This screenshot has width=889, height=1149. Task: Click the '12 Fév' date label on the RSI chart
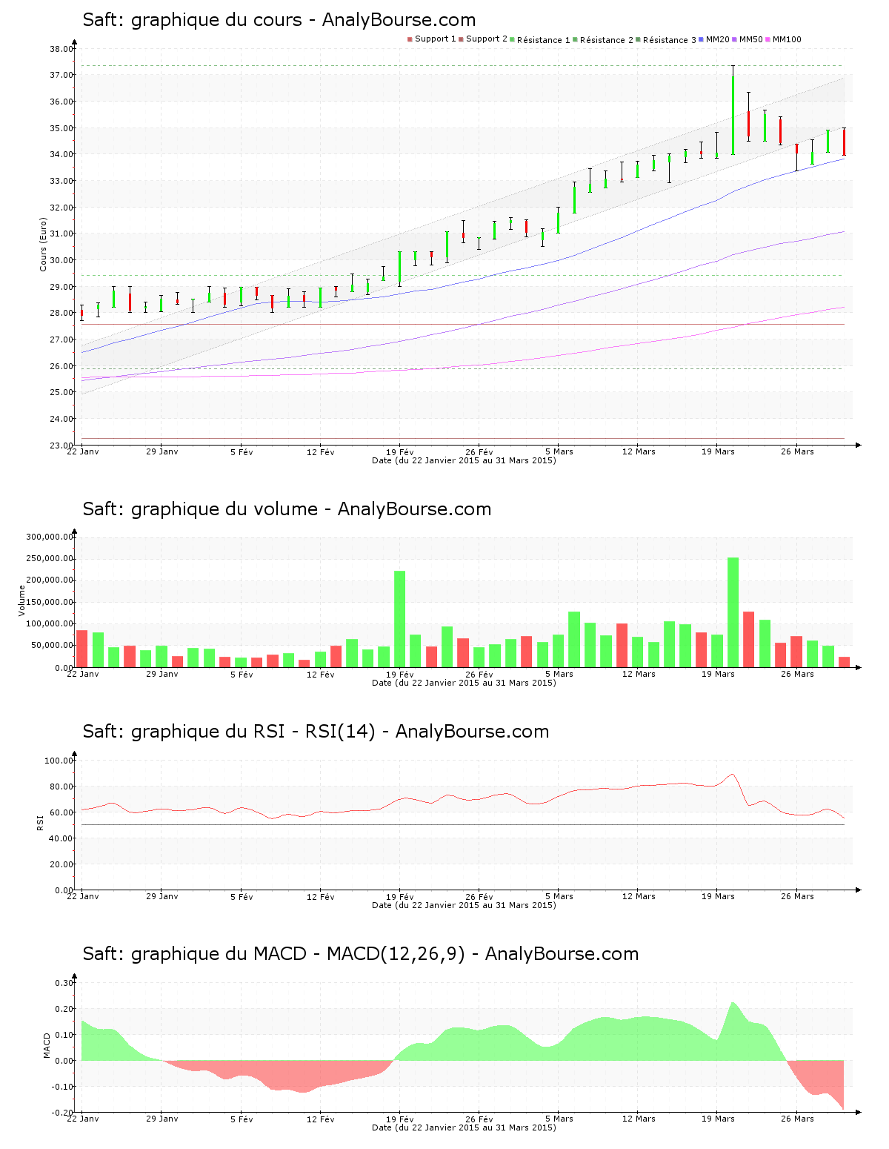pyautogui.click(x=321, y=896)
